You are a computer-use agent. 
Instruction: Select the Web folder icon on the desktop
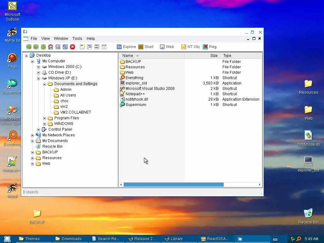(x=308, y=113)
